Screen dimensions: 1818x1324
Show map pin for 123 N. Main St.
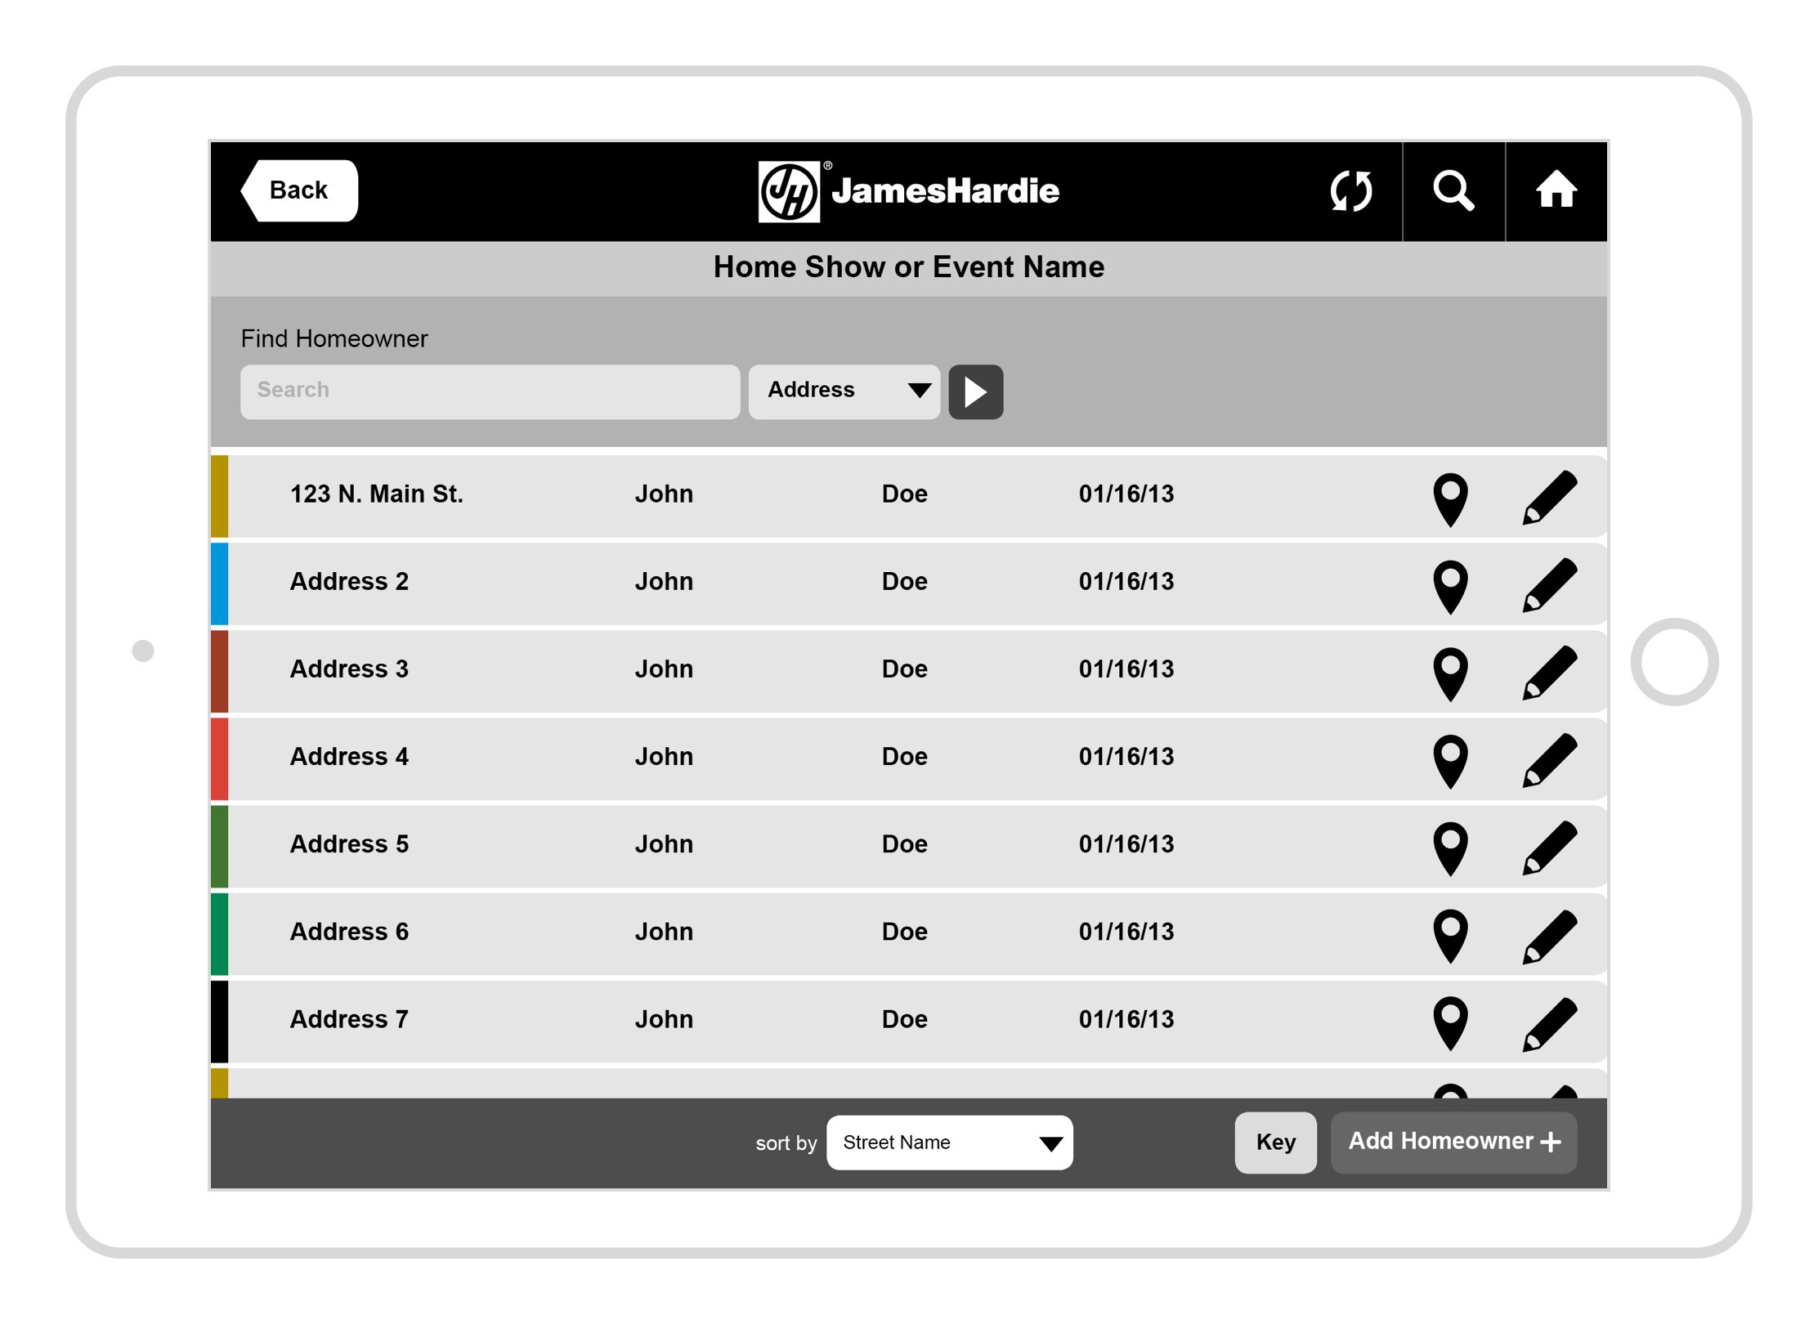point(1450,499)
